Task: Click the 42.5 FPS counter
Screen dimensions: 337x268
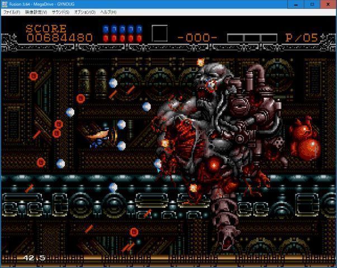Action: (35, 258)
